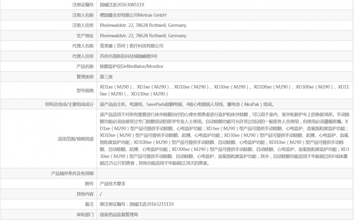Viewport: 354px width, 220px height.
Task: Select product name 除颤监护仪Defibrillator/Monitor
Action: pyautogui.click(x=132, y=66)
